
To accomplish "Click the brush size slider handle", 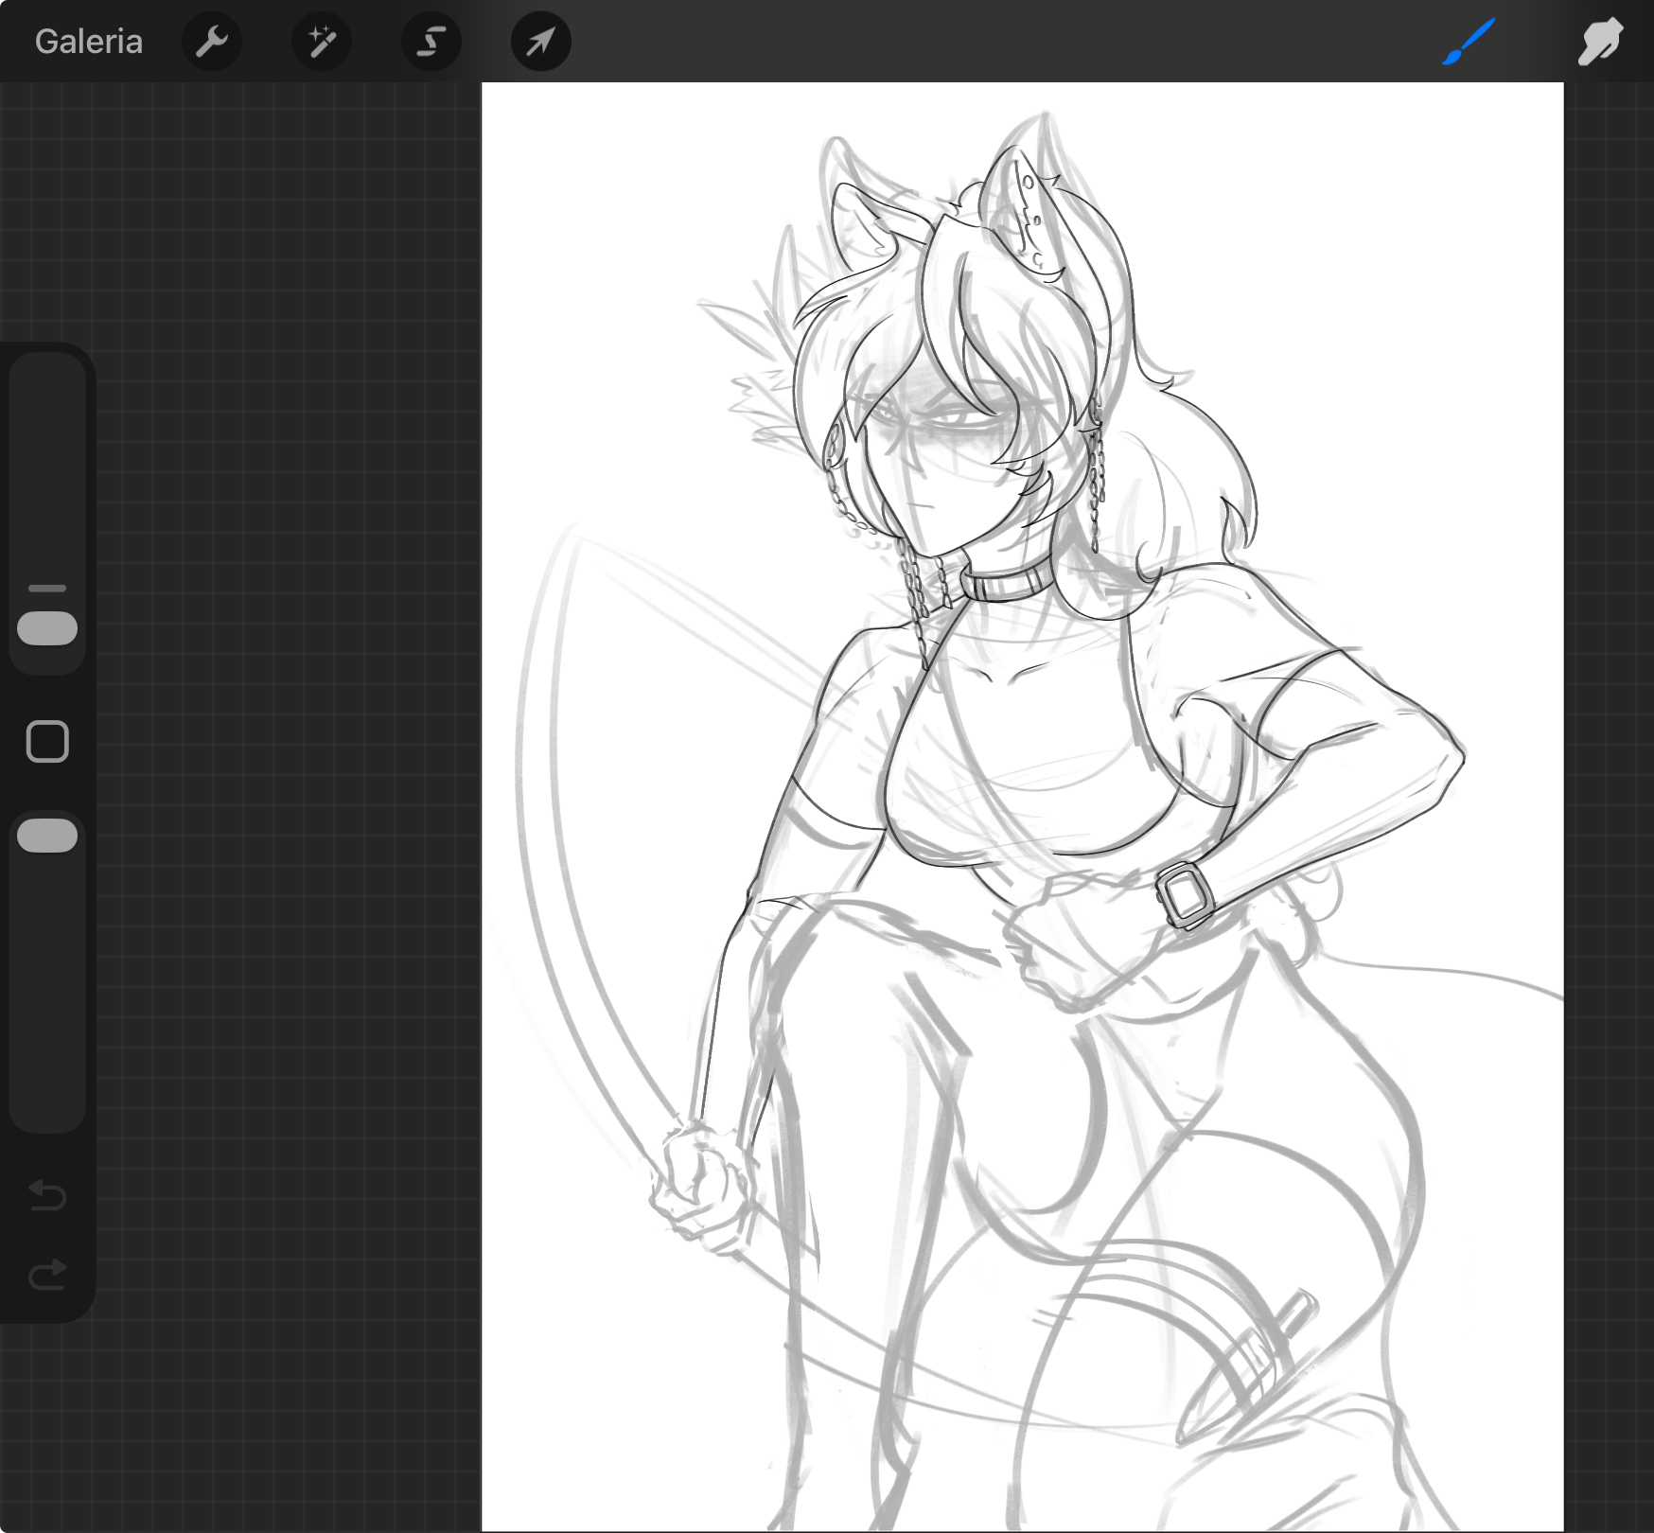I will tap(47, 628).
